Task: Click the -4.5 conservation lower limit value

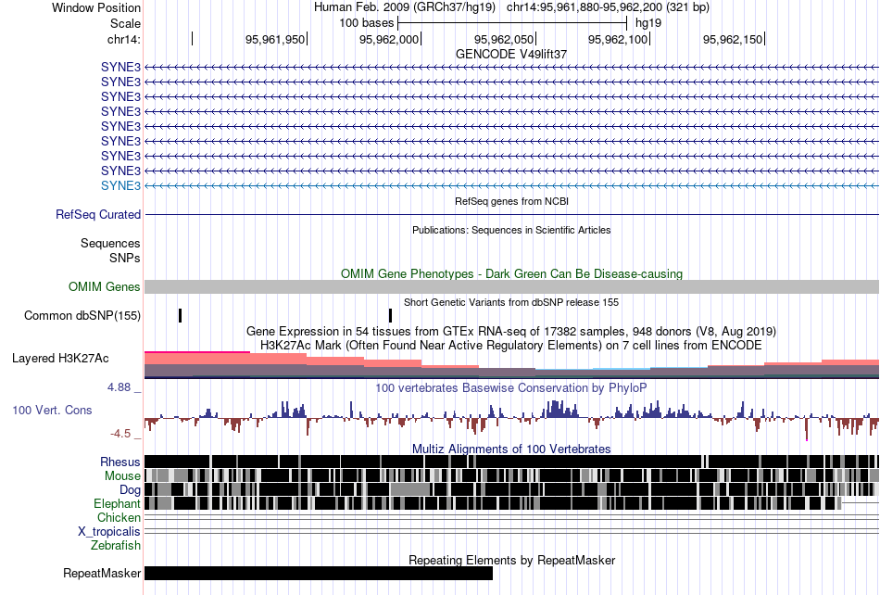Action: [120, 434]
